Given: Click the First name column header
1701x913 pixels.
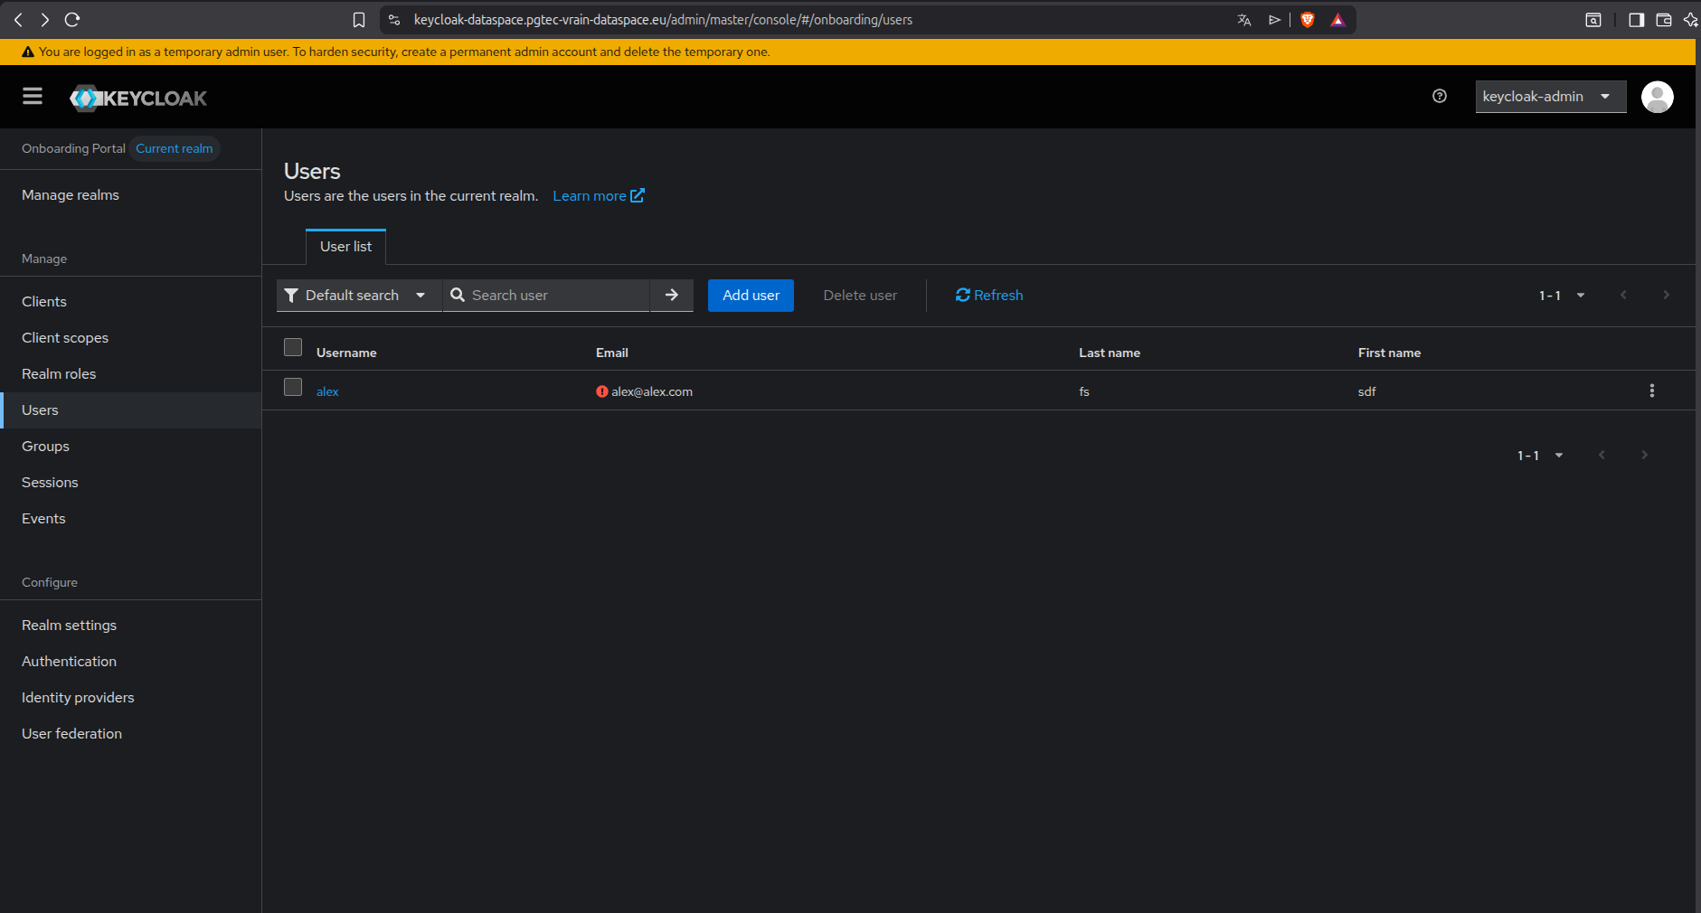Looking at the screenshot, I should [x=1389, y=353].
